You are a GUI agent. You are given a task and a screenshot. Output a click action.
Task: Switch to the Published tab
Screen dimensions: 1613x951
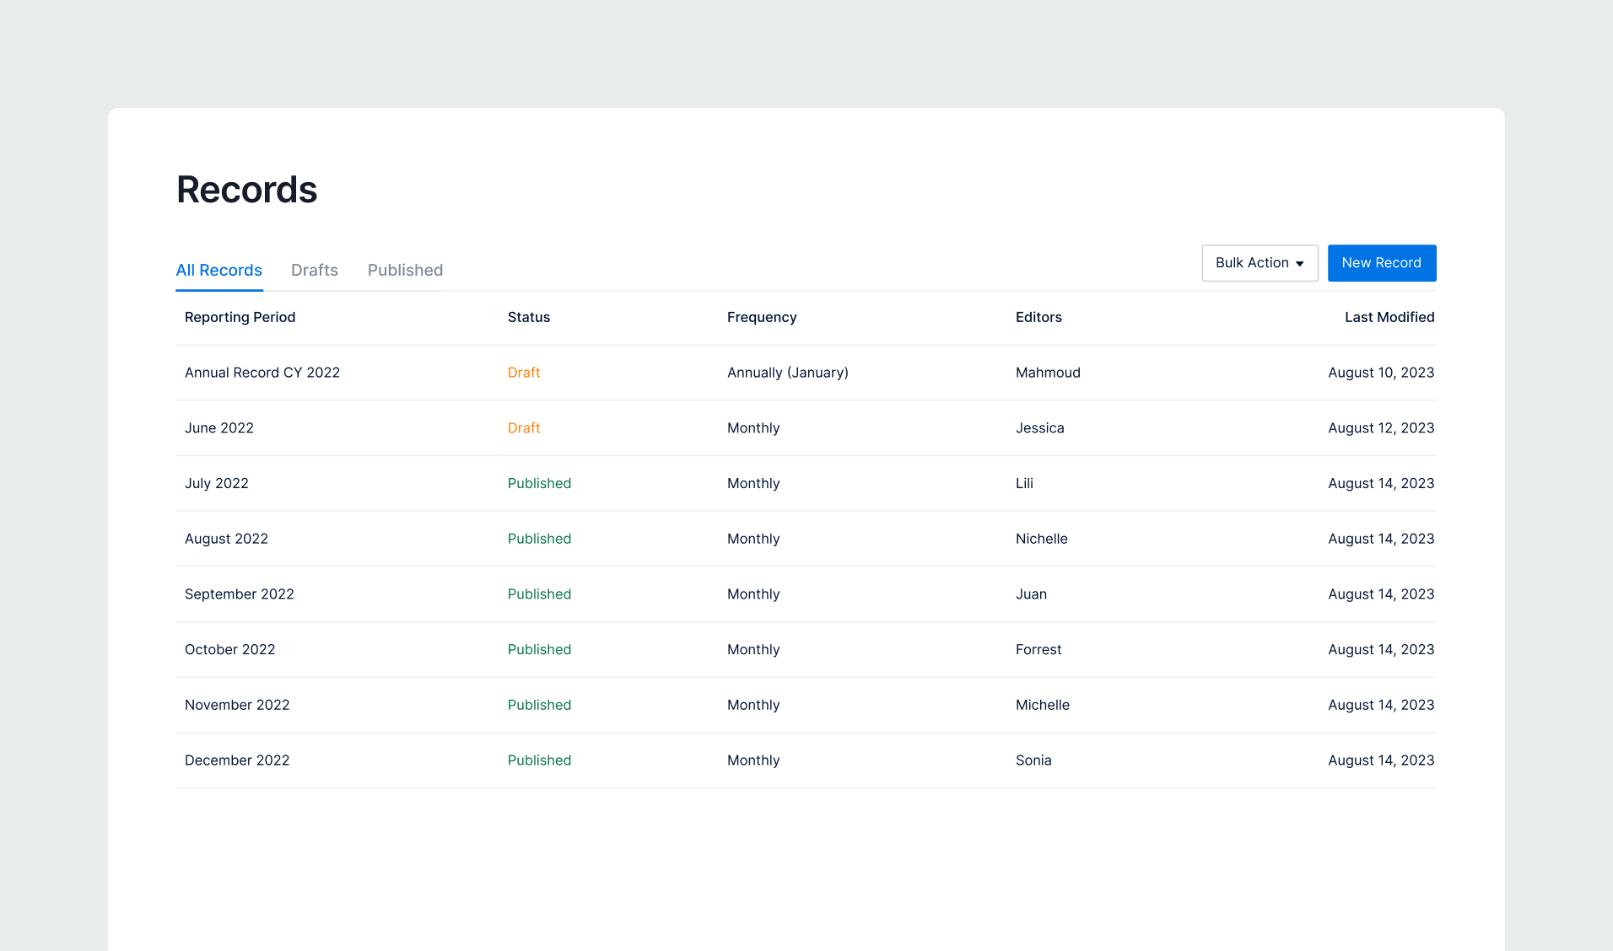pyautogui.click(x=405, y=270)
